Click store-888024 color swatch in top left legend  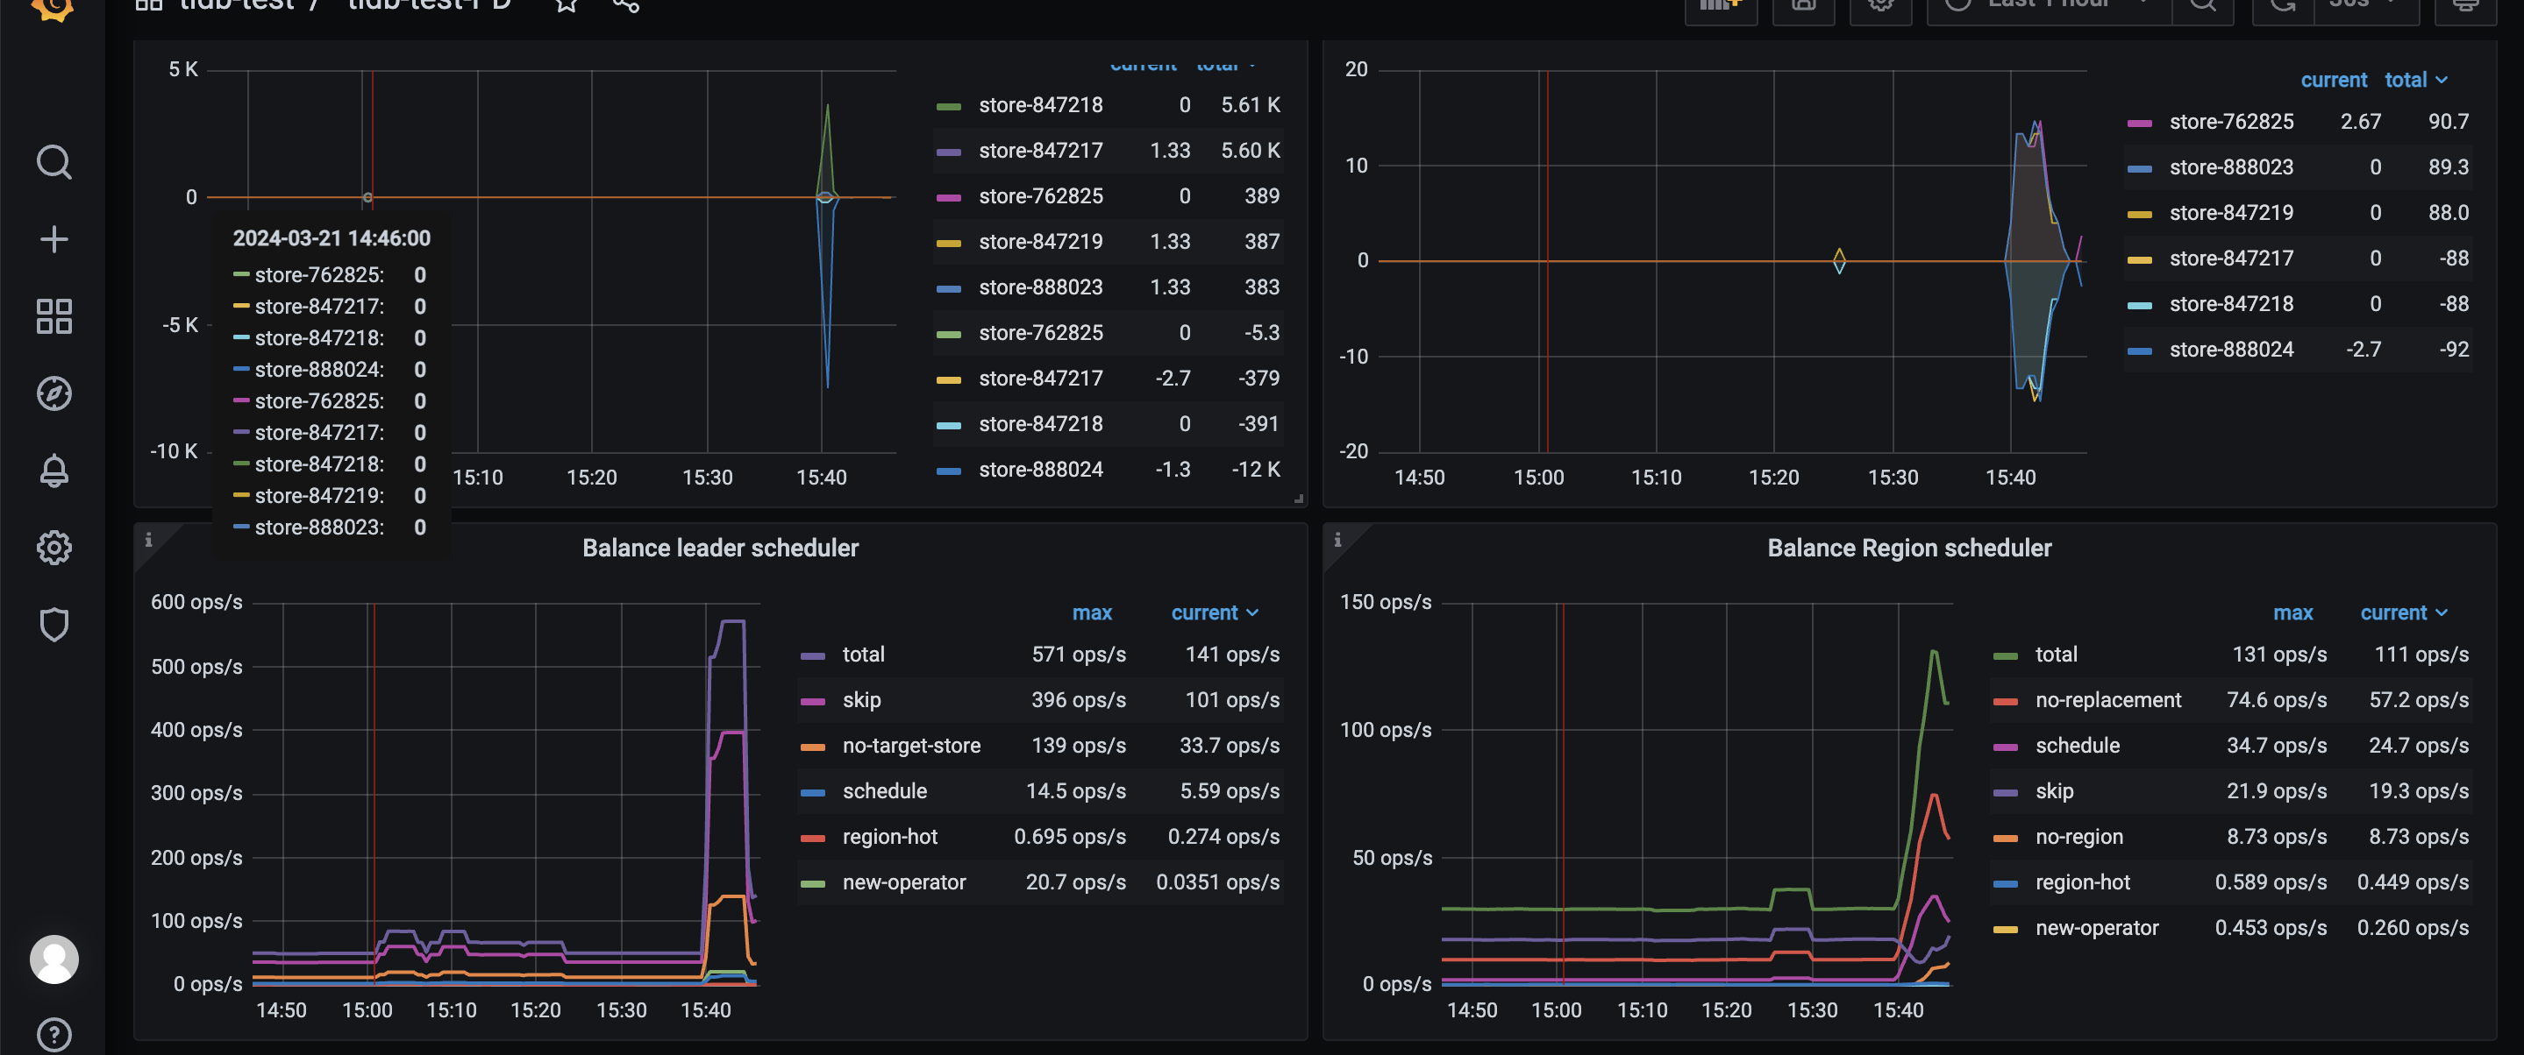coord(948,471)
